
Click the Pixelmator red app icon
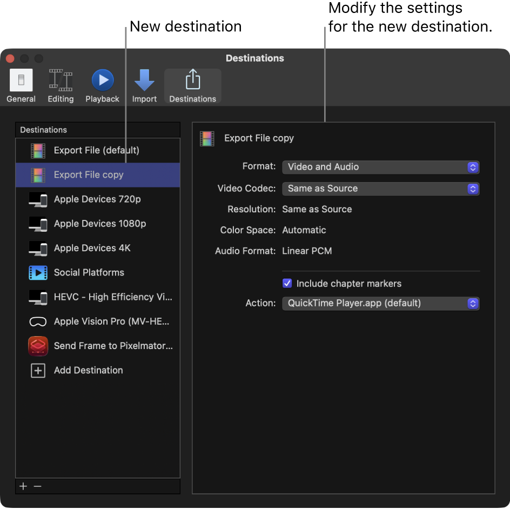click(x=38, y=346)
